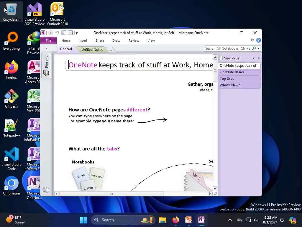Open Firefox from the taskbar
Image resolution: width=302 pixels, height=227 pixels.
point(176,220)
